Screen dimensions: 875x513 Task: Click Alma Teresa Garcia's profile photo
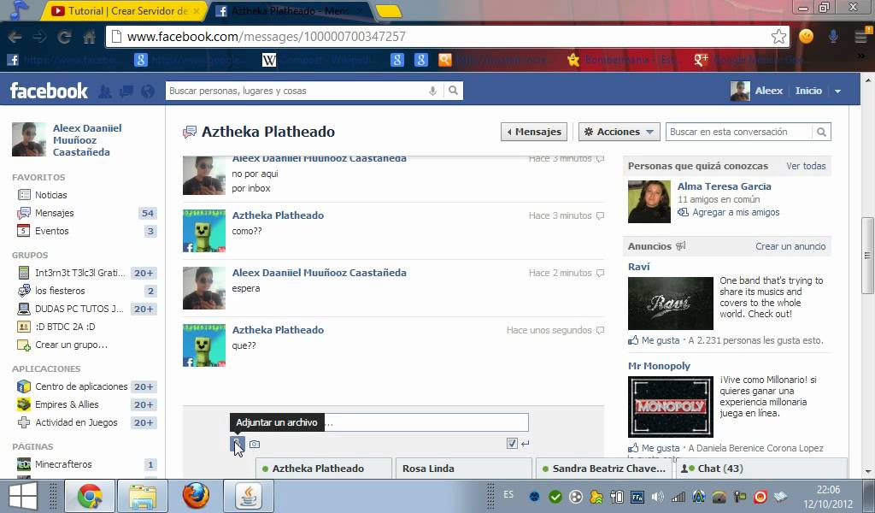coord(649,202)
